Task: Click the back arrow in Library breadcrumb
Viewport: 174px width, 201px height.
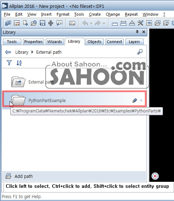Action: pyautogui.click(x=8, y=52)
